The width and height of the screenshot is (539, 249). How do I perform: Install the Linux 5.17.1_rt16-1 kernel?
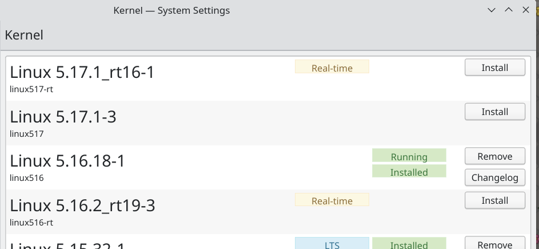tap(494, 68)
